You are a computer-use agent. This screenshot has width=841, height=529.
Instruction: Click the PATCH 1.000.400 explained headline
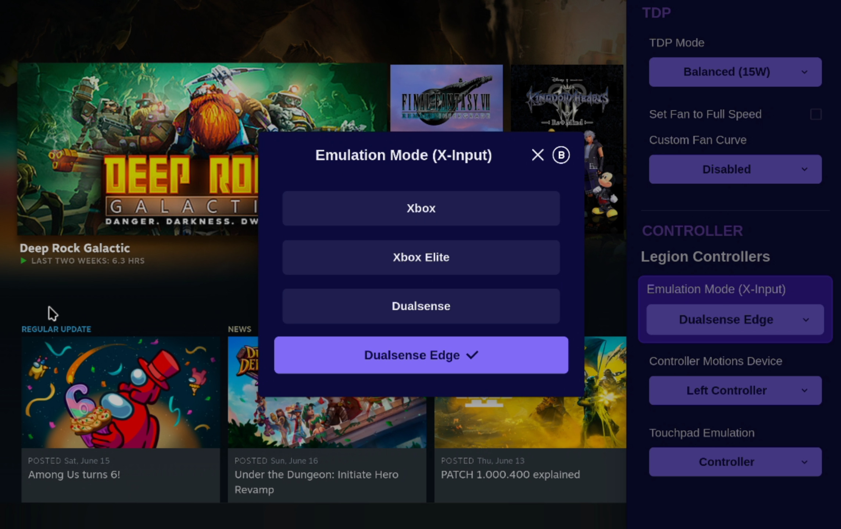(x=510, y=475)
